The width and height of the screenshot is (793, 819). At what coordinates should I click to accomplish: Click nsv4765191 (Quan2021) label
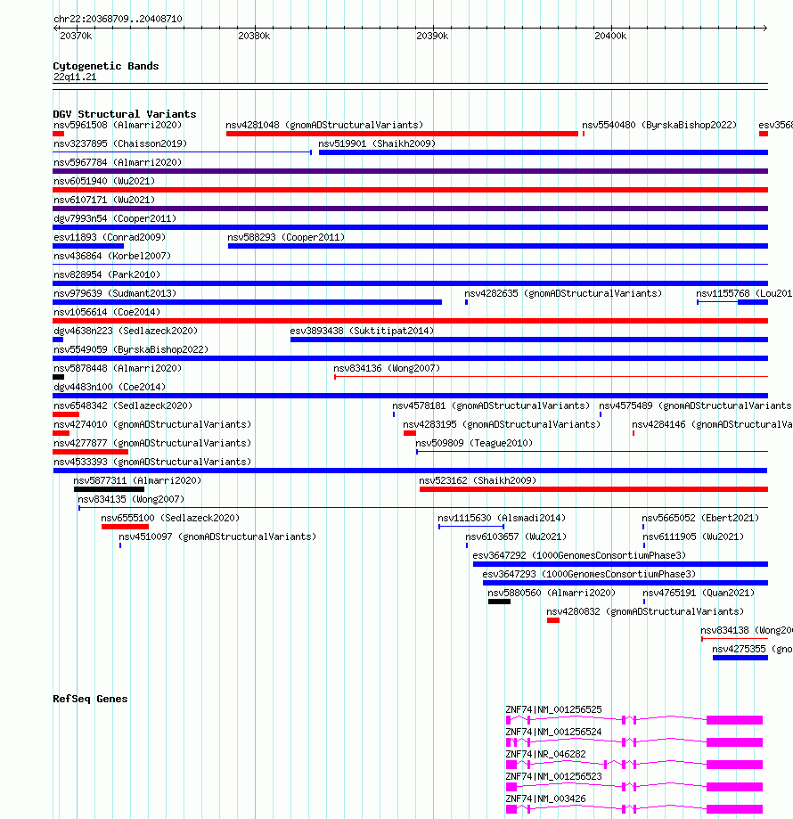point(699,593)
